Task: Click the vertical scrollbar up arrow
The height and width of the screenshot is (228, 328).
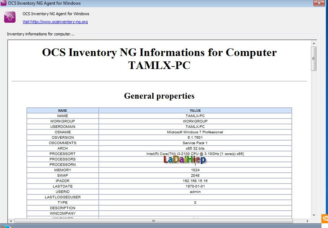Action: pyautogui.click(x=314, y=43)
